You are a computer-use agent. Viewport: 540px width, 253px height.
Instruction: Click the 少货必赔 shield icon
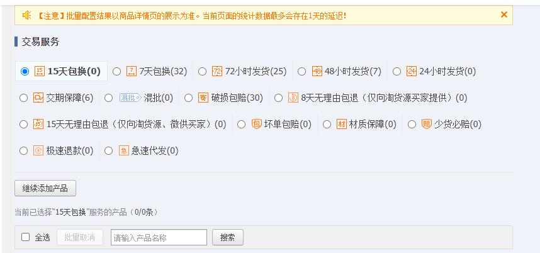(427, 124)
